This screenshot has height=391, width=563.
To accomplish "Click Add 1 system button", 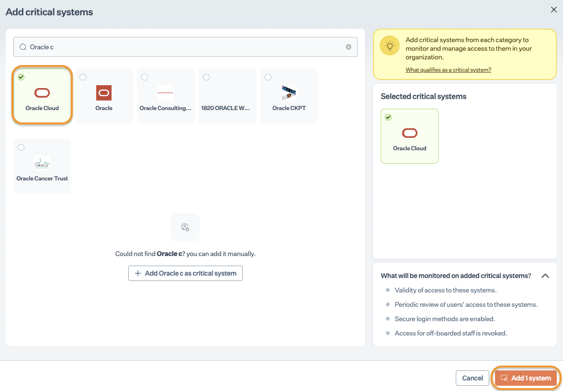I will (x=526, y=378).
